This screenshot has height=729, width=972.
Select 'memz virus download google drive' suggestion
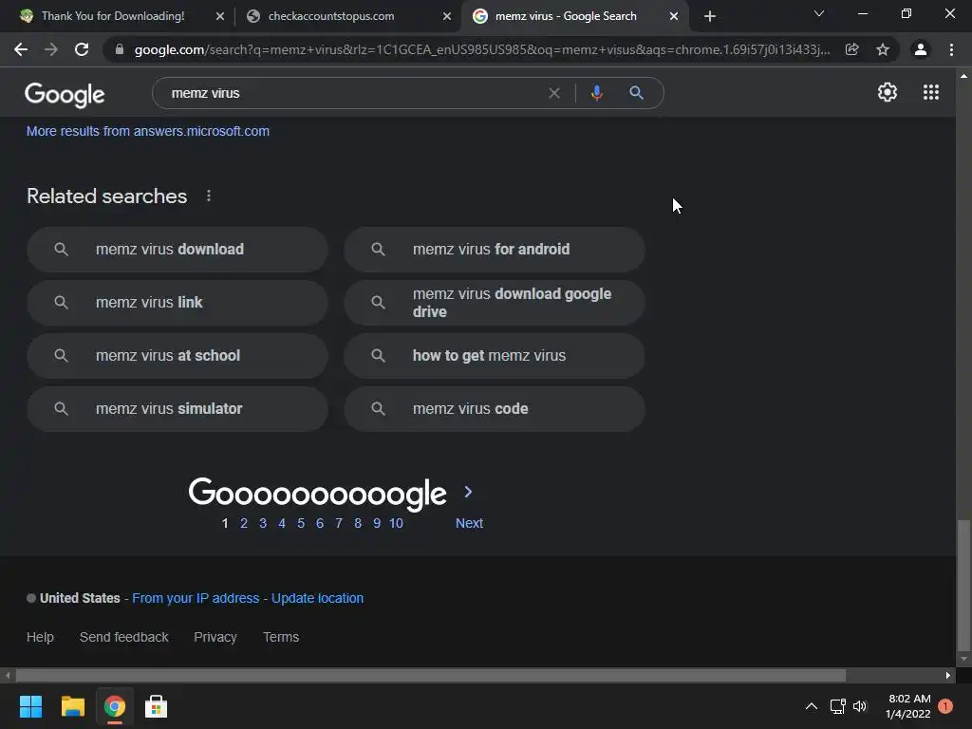click(x=494, y=303)
